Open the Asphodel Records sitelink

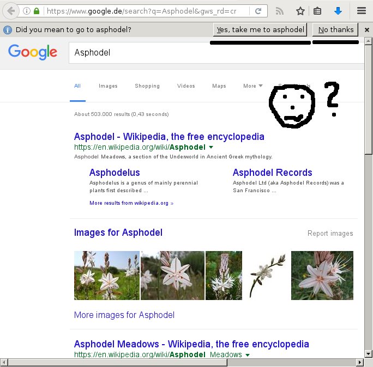pyautogui.click(x=272, y=173)
